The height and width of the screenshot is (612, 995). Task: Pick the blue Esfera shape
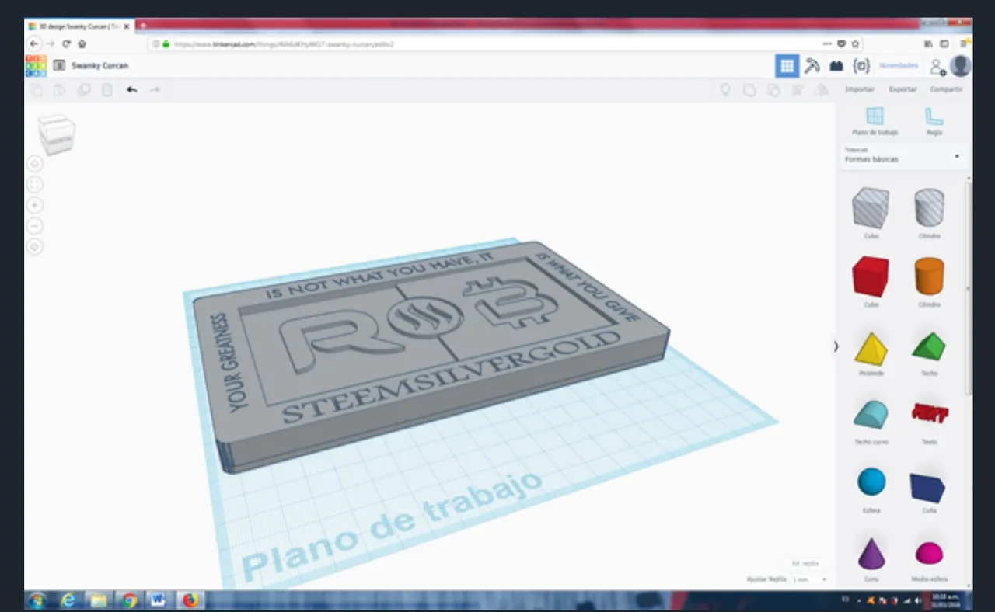point(871,482)
